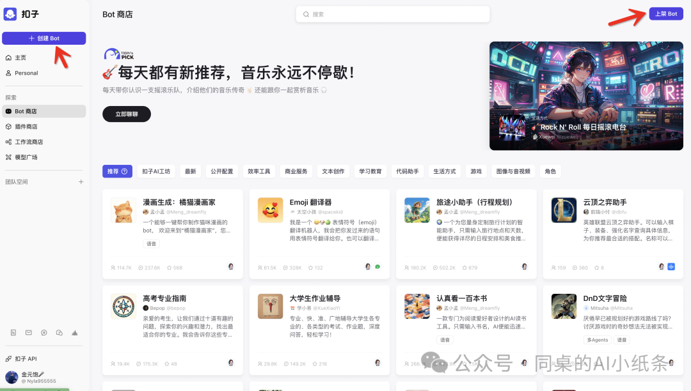Viewport: 691px width, 391px height.
Task: Click the 上架 Bot button at top right
Action: 665,13
